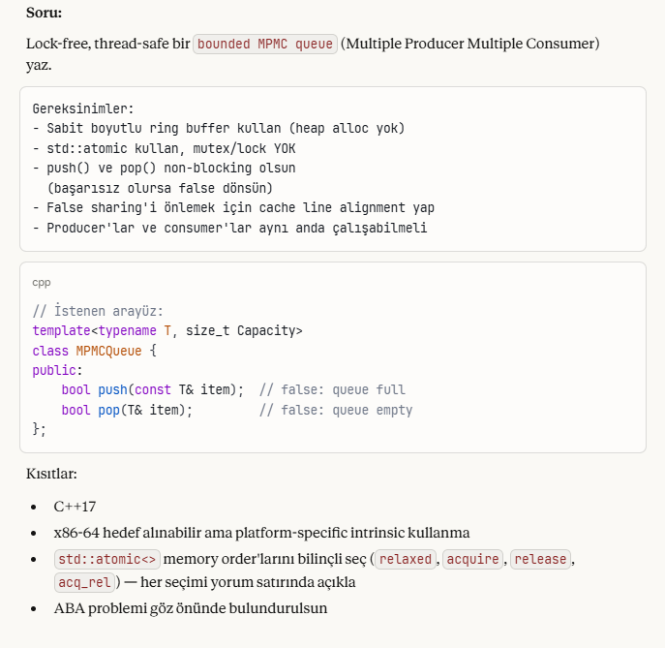This screenshot has width=665, height=648.
Task: Click the "push() ve pop() non-blocking olsun" line
Action: tap(164, 168)
